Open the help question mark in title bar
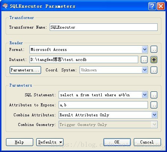 tap(152, 6)
